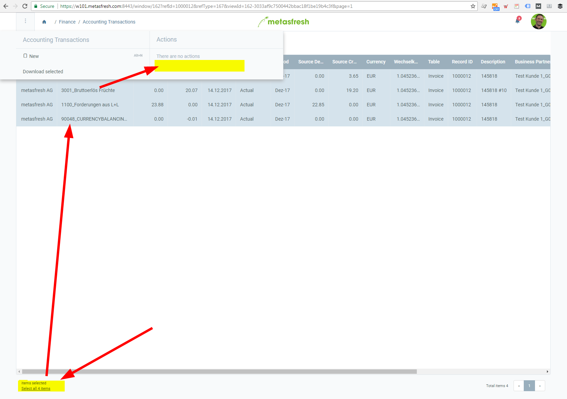Open the three-dot actions menu top left

(x=25, y=21)
